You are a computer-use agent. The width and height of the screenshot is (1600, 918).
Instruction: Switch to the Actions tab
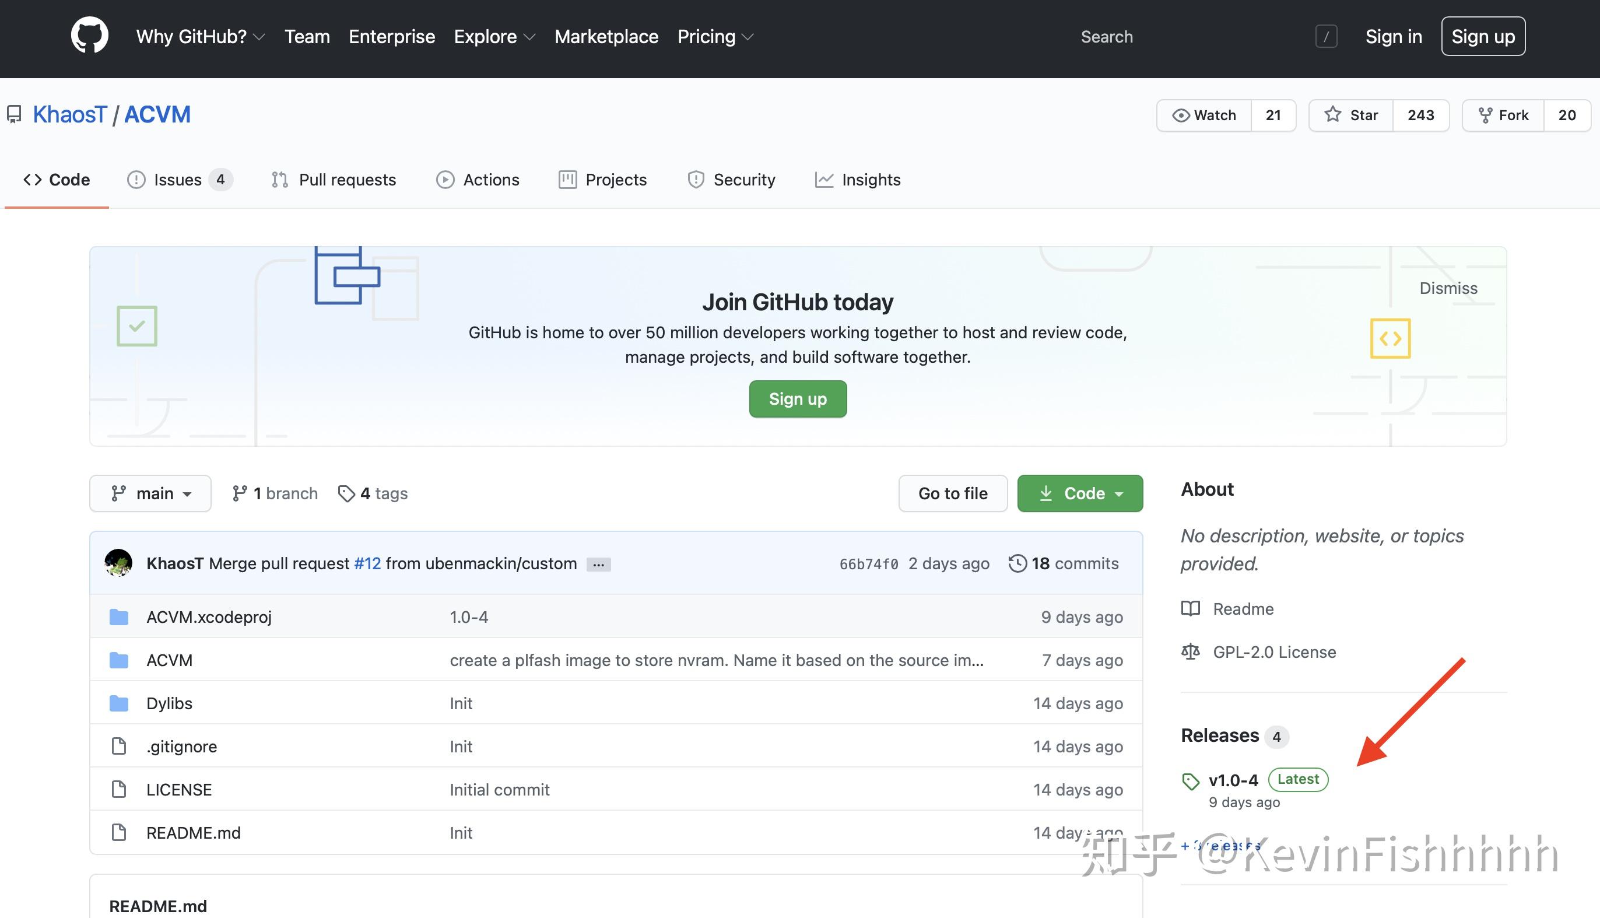(478, 180)
